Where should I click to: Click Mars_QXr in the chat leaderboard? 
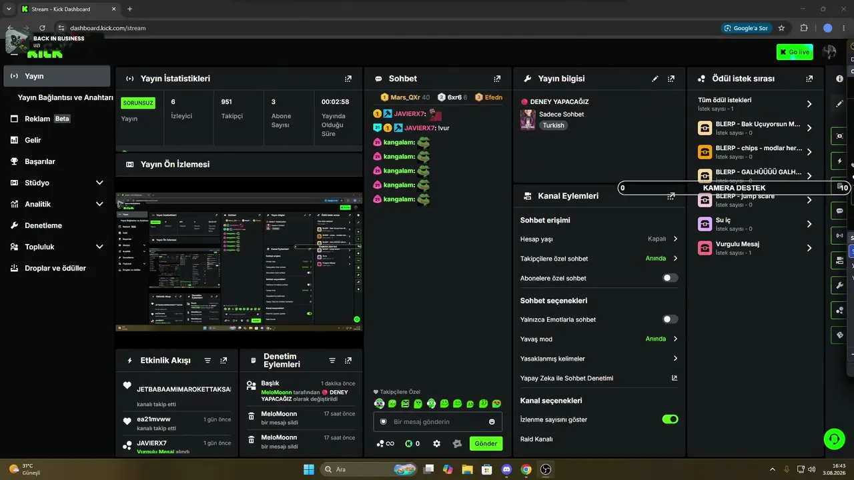click(x=406, y=97)
